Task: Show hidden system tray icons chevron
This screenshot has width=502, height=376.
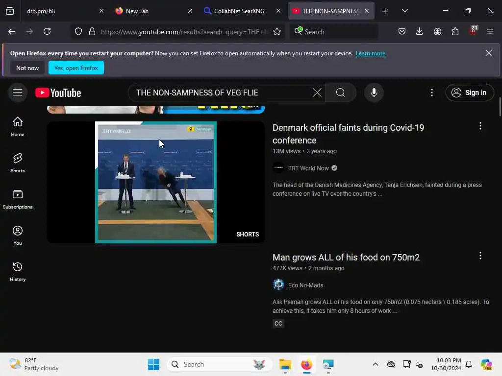Action: (x=375, y=364)
